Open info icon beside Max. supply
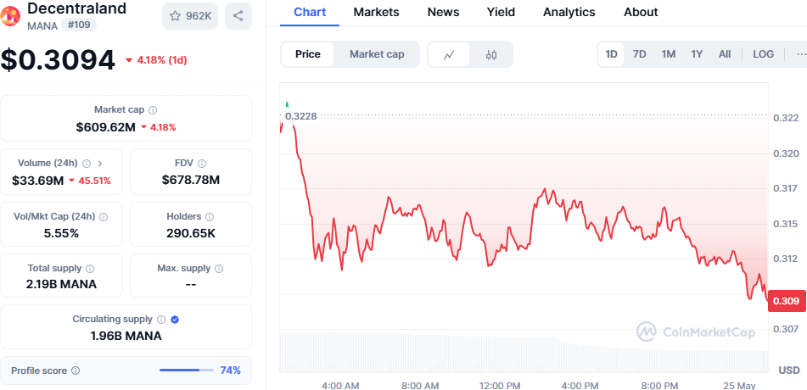The width and height of the screenshot is (807, 390). [219, 269]
